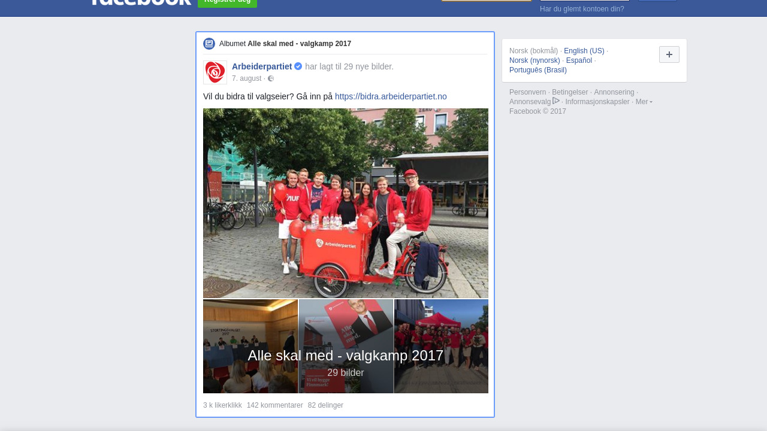Image resolution: width=767 pixels, height=431 pixels.
Task: Open the red tent group photo thumbnail
Action: tap(441, 346)
